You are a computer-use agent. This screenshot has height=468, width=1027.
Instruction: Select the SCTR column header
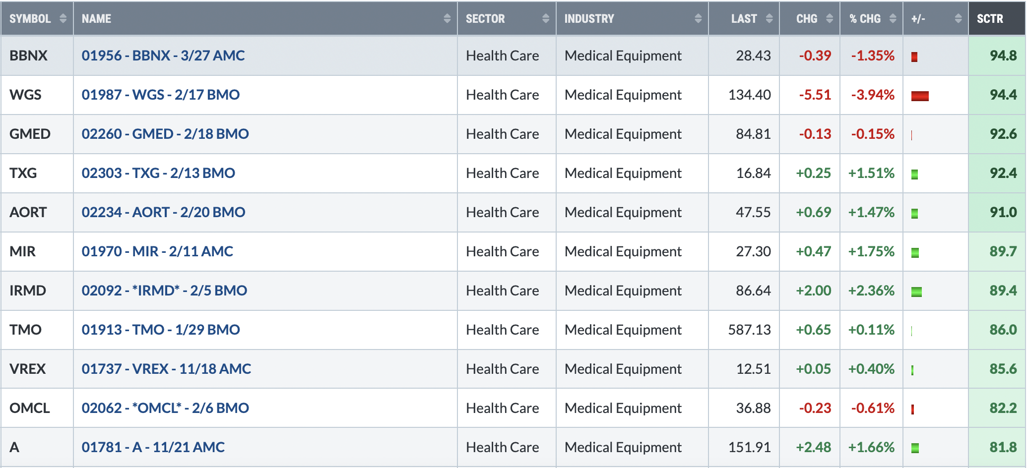coord(996,19)
